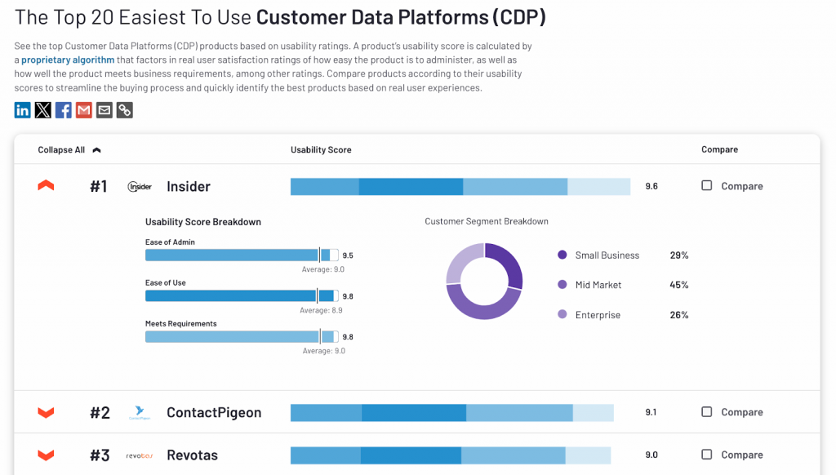Click the Ease of Use score bar

241,296
